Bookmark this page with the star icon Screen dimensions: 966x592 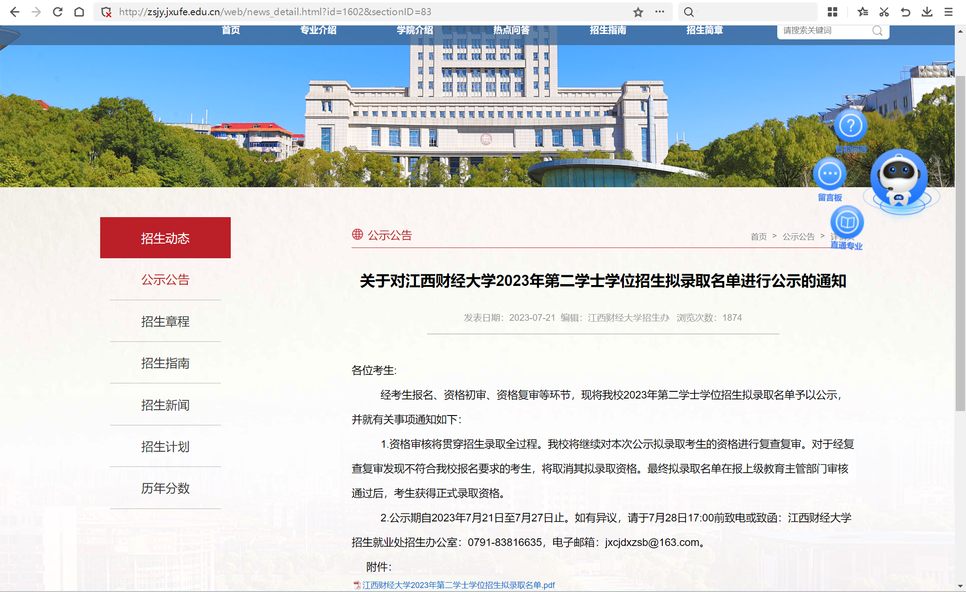[638, 12]
